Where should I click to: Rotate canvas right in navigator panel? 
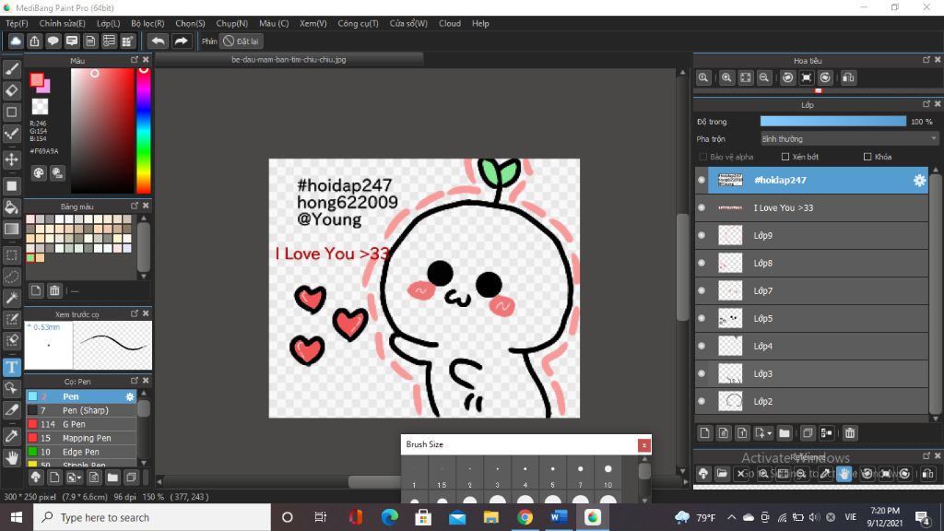[825, 77]
